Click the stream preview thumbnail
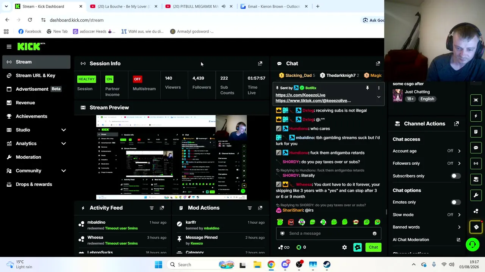This screenshot has width=485, height=272. pyautogui.click(x=171, y=157)
